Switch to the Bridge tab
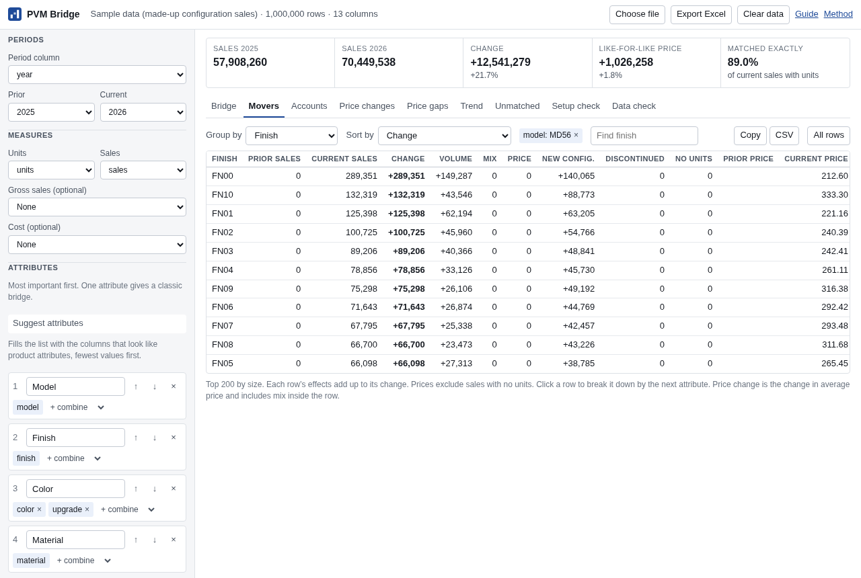861x578 pixels. [x=224, y=106]
